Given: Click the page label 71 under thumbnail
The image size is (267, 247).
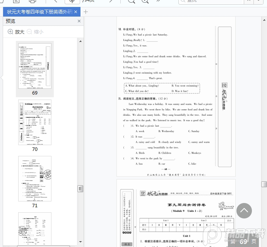Looking at the screenshot, I should [35, 206].
